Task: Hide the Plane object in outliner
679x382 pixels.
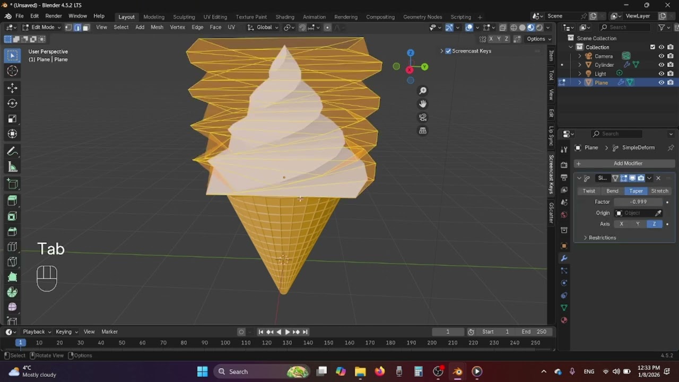Action: pos(661,83)
